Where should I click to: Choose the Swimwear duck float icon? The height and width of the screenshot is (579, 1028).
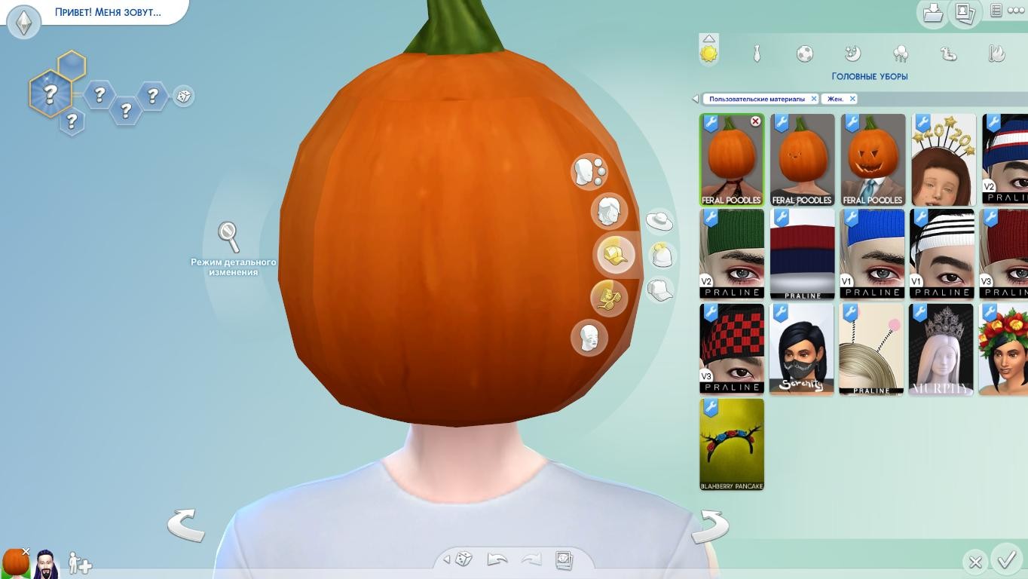pyautogui.click(x=948, y=54)
